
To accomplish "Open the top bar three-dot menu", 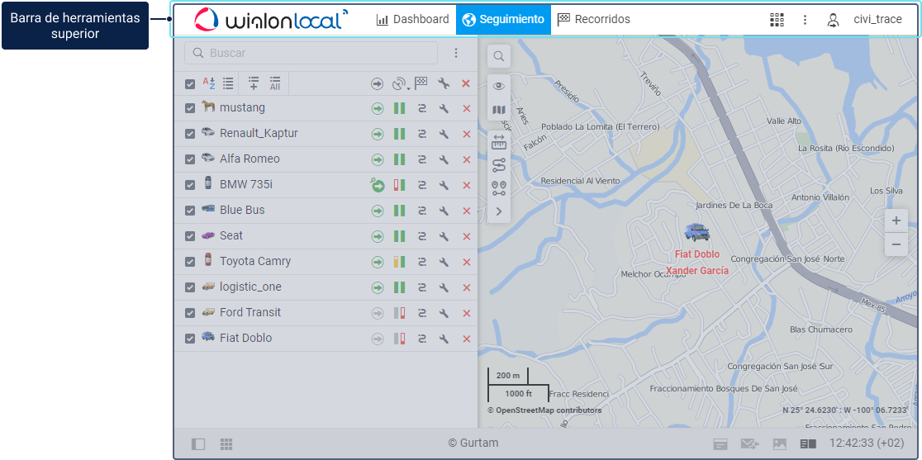I will tap(805, 19).
